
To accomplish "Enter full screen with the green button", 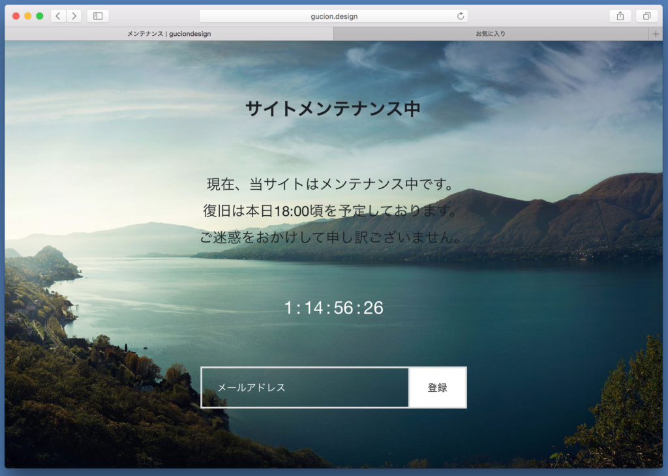I will (40, 16).
